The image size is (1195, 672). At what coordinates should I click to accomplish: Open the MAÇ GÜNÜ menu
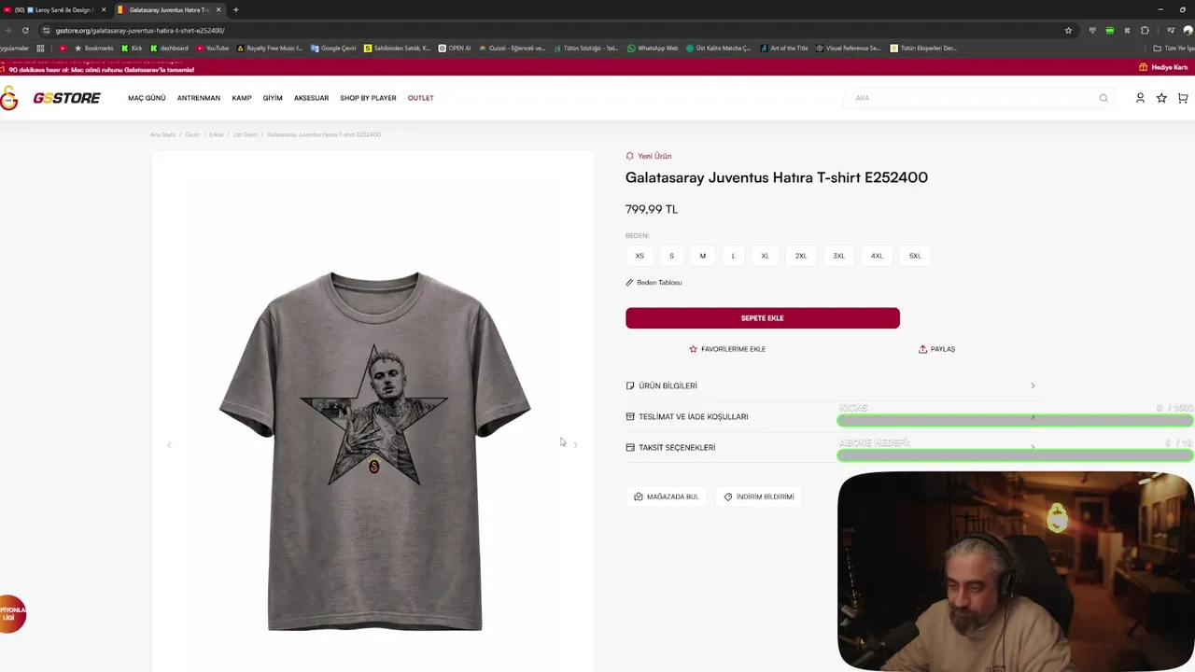[147, 98]
